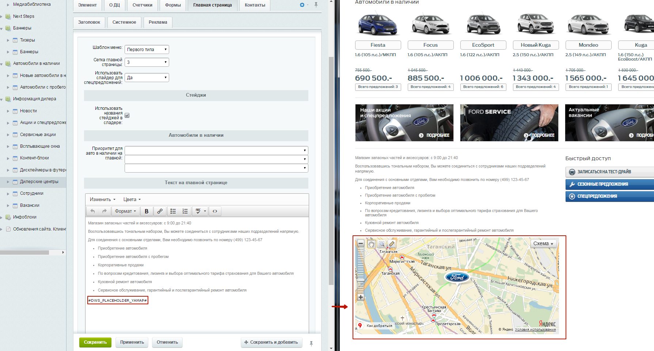Apply numbered list in the editor

(185, 211)
